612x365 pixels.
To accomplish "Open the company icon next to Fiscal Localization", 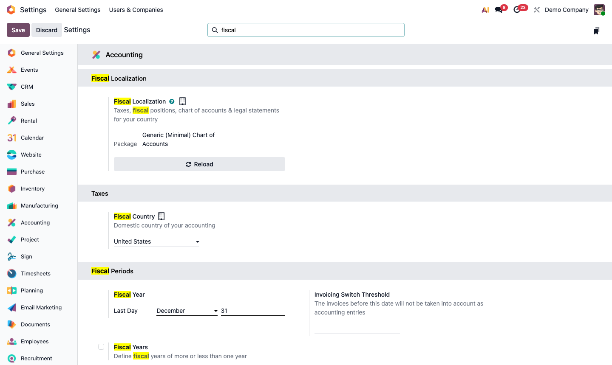I will tap(182, 101).
